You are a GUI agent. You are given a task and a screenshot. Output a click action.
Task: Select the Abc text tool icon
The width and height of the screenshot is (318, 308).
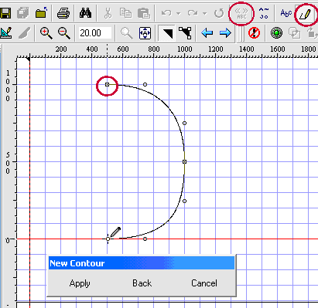point(286,13)
